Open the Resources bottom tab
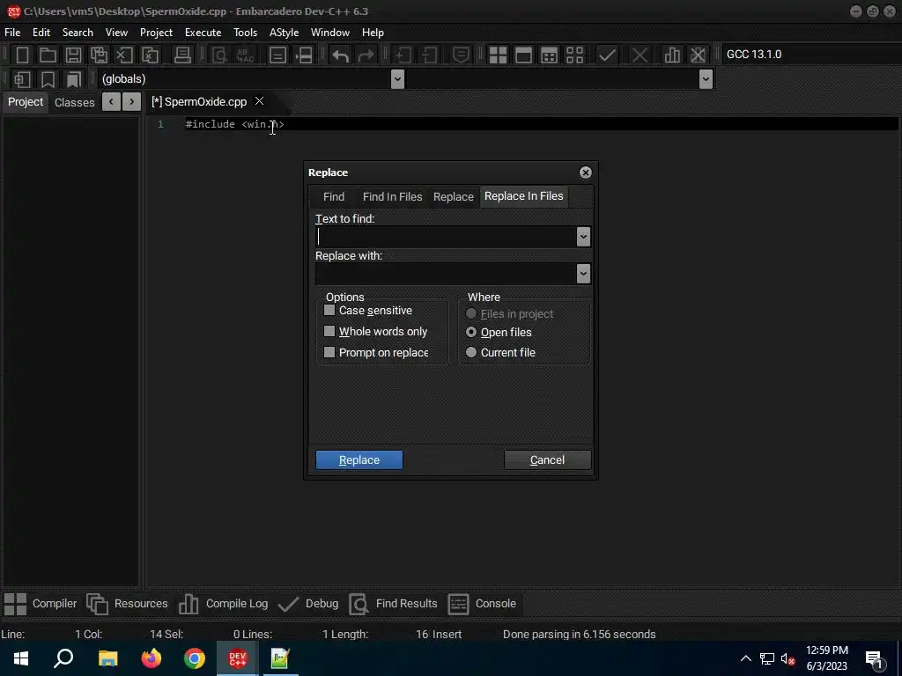The image size is (902, 676). 127,604
